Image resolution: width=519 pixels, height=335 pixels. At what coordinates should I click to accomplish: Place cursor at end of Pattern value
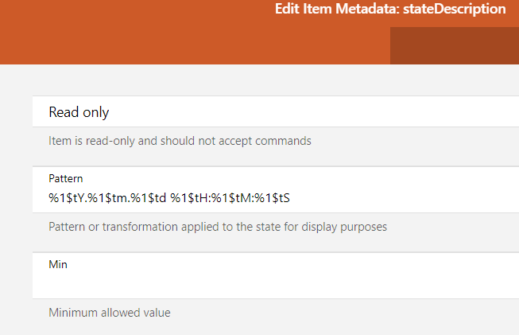(x=302, y=197)
